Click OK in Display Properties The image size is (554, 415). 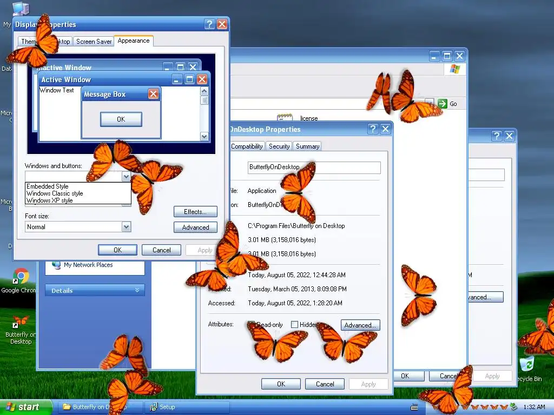pyautogui.click(x=117, y=250)
